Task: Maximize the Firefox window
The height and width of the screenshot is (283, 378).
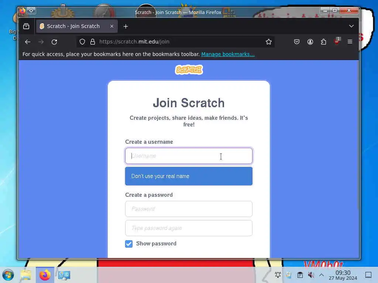Action: (334, 10)
